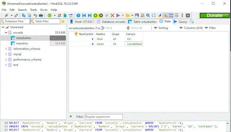The width and height of the screenshot is (231, 132).
Task: Go to first row with the blue arrow
Action: (84, 15)
